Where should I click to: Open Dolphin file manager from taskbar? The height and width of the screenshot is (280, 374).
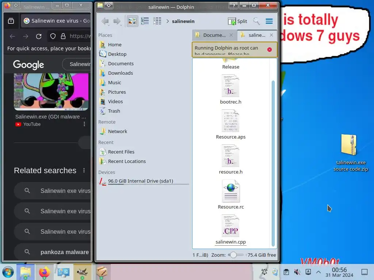(x=26, y=272)
